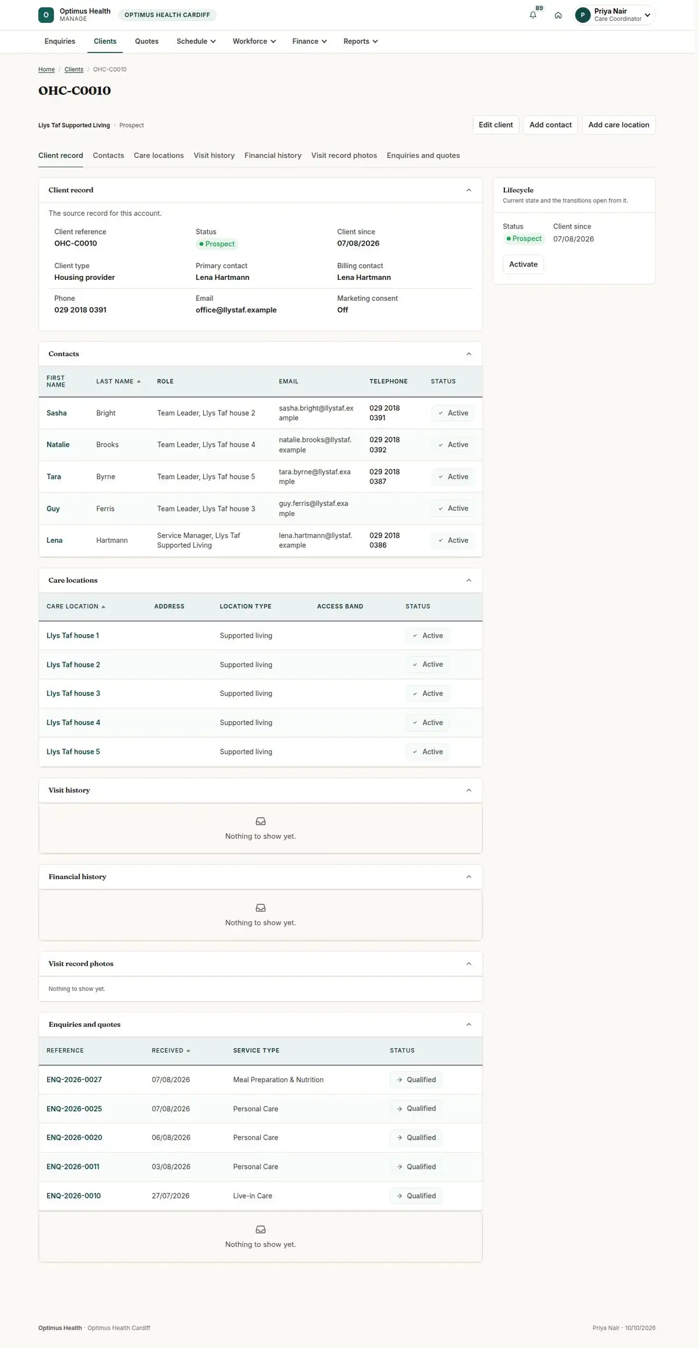Go to home via house icon
Viewport: 699px width, 1348px height.
click(558, 15)
